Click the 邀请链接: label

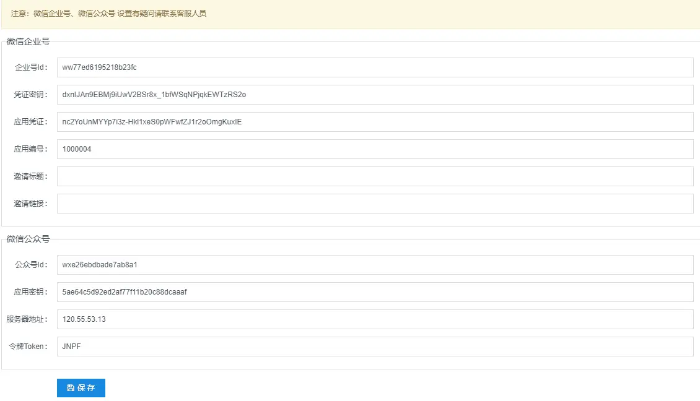tap(30, 204)
